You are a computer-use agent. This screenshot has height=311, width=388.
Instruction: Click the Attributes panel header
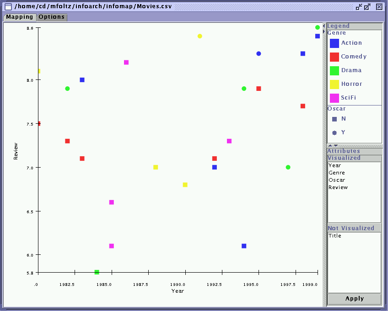tap(354, 151)
